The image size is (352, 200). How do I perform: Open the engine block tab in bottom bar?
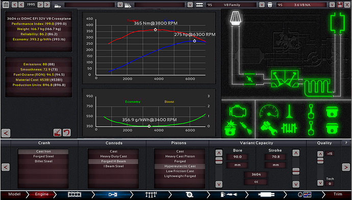74,194
